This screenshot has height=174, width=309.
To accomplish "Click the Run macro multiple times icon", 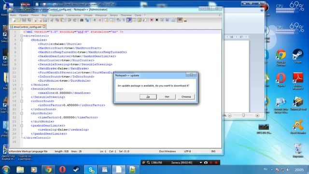I will [x=168, y=20].
